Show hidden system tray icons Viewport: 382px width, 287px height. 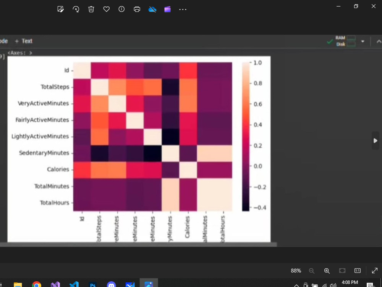296,285
